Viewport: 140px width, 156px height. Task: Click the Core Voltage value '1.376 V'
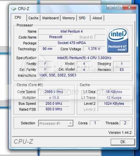coord(94,49)
